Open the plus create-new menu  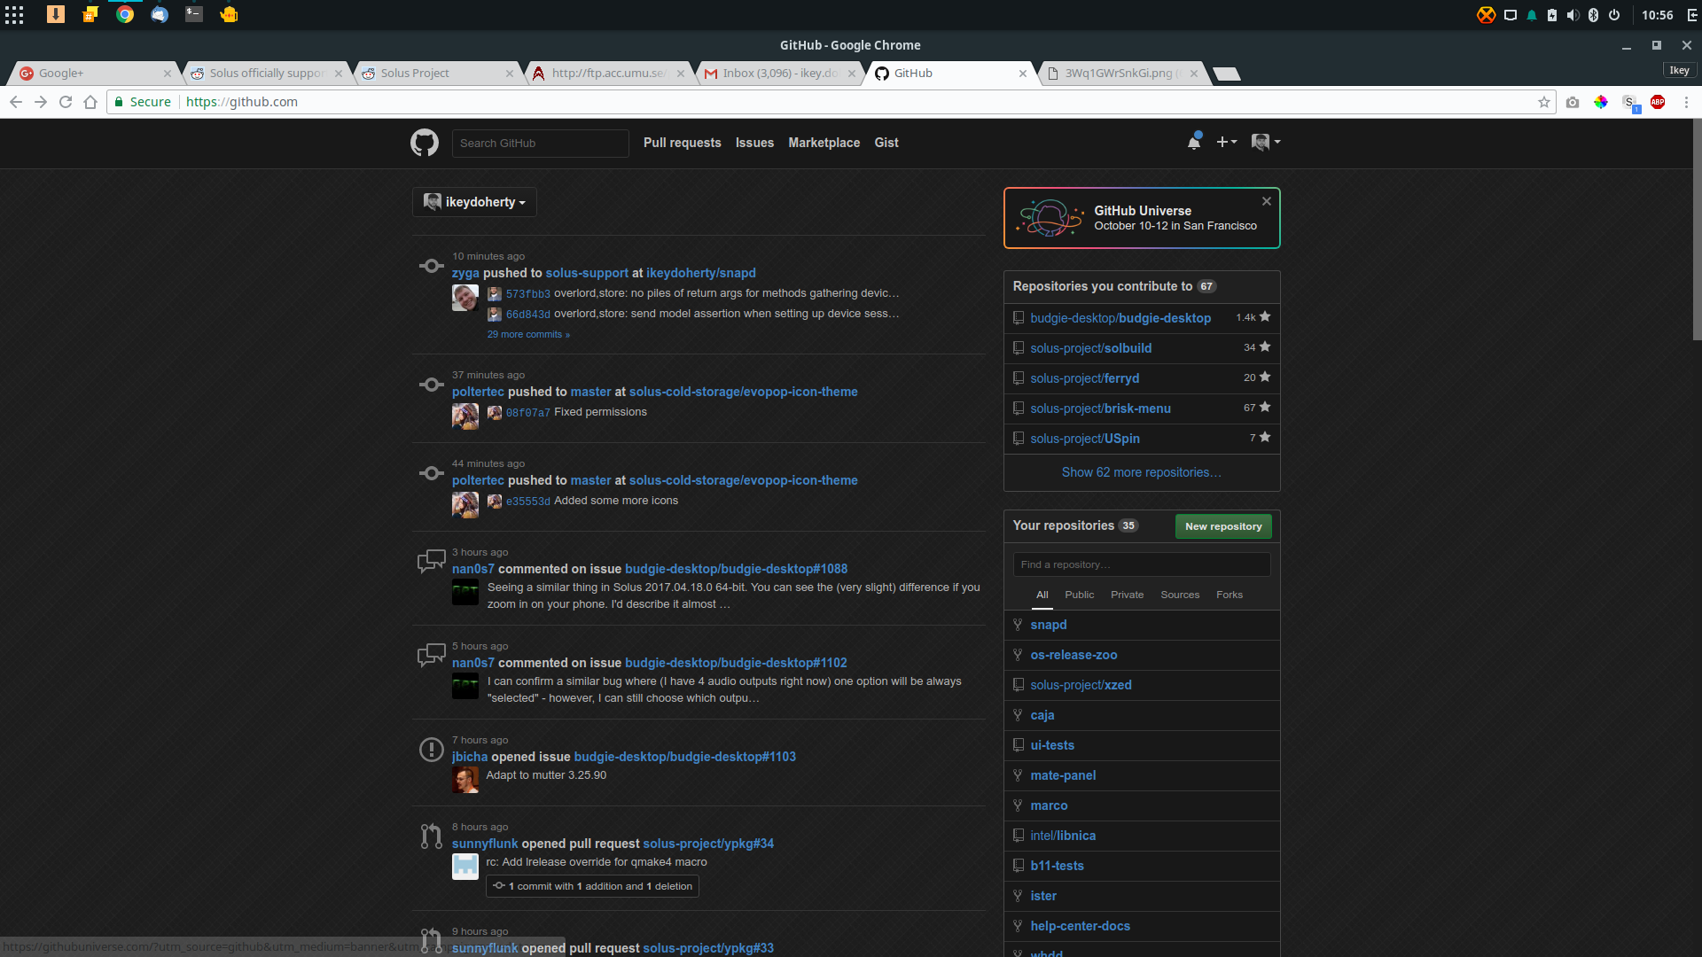pyautogui.click(x=1226, y=142)
